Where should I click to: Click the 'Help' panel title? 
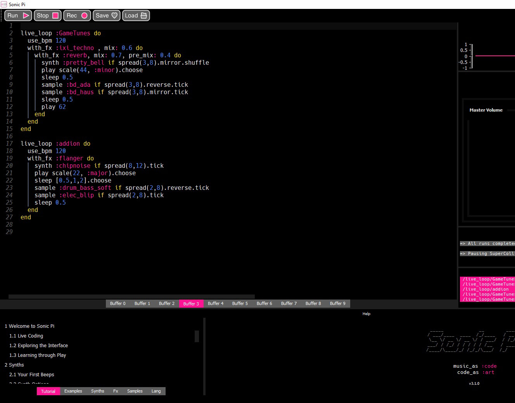click(366, 314)
